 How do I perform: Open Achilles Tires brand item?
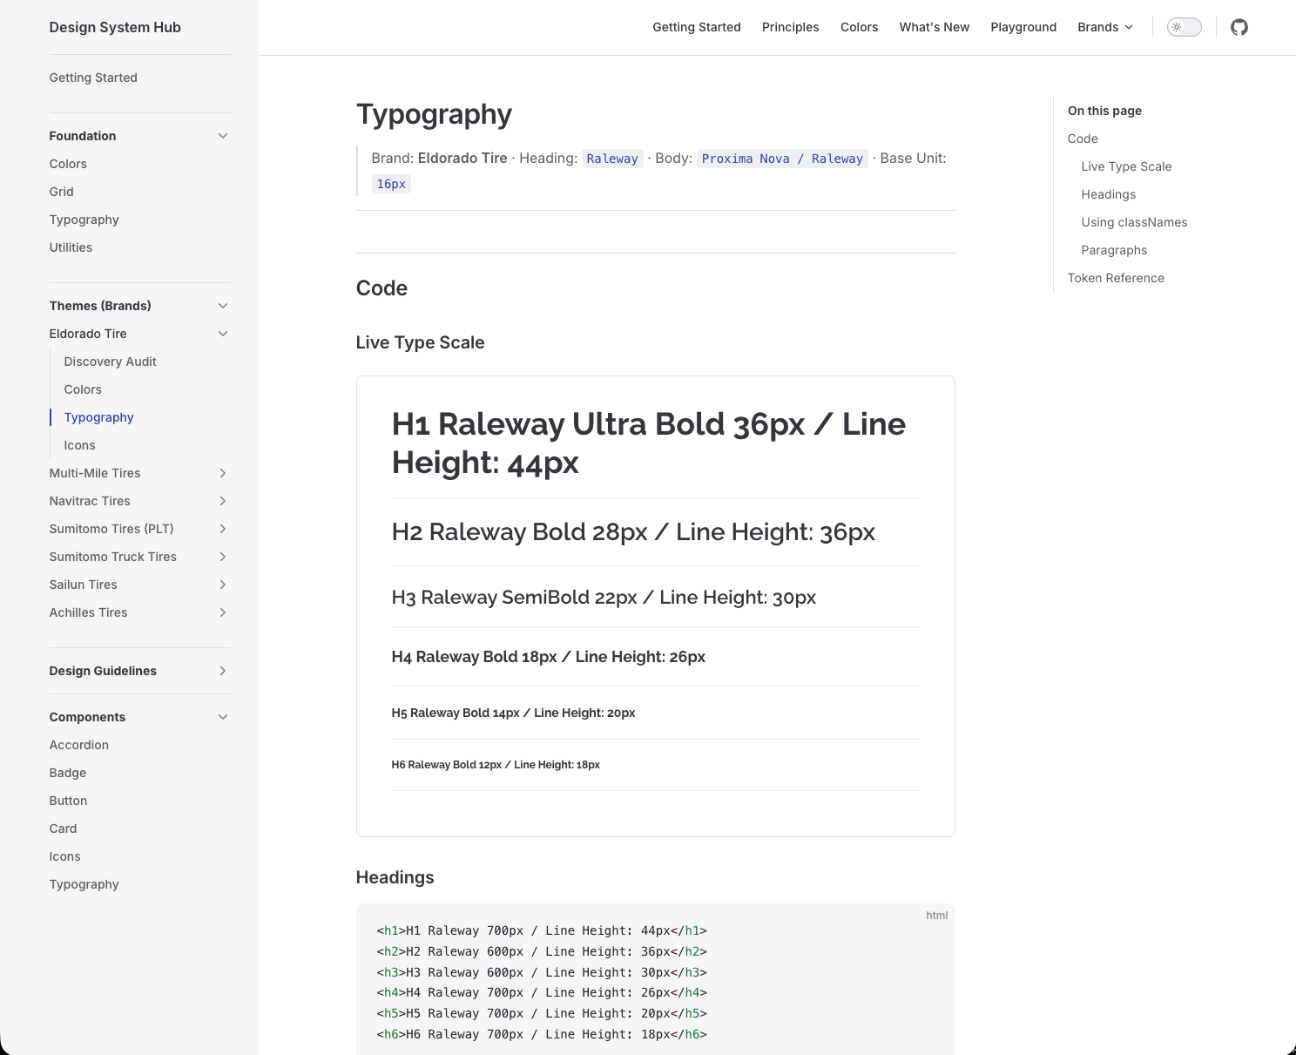pos(89,612)
